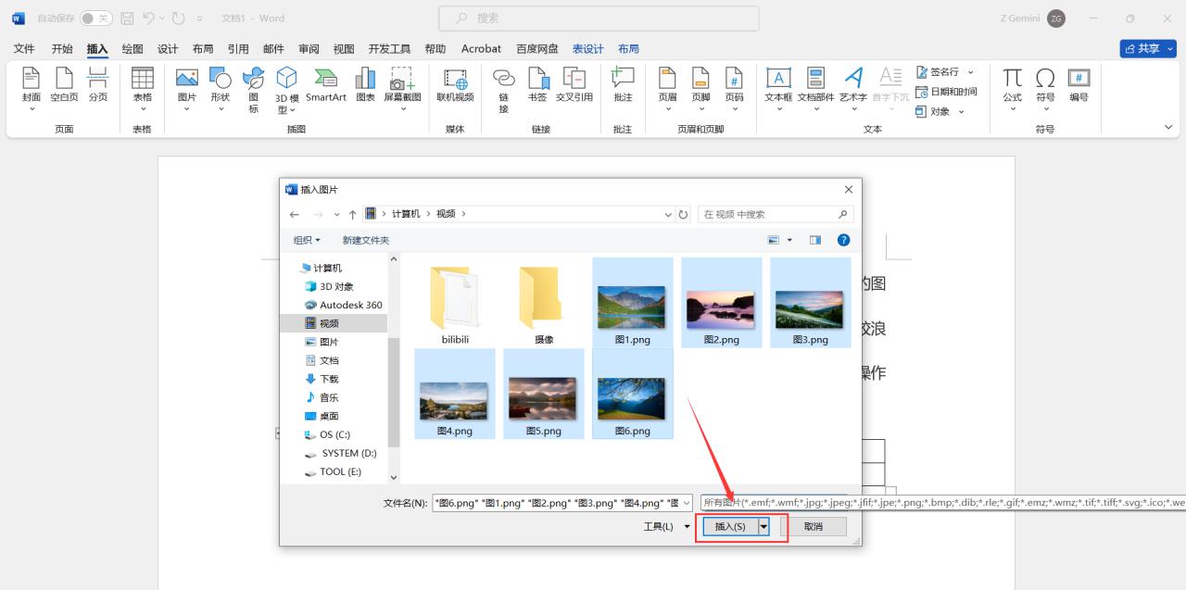Click the Insert (插入) button in dialog
1186x590 pixels.
coord(730,526)
